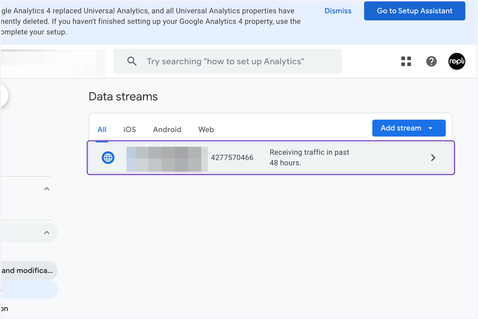Click the magnifier icon in search bar
The image size is (478, 319).
(x=132, y=61)
